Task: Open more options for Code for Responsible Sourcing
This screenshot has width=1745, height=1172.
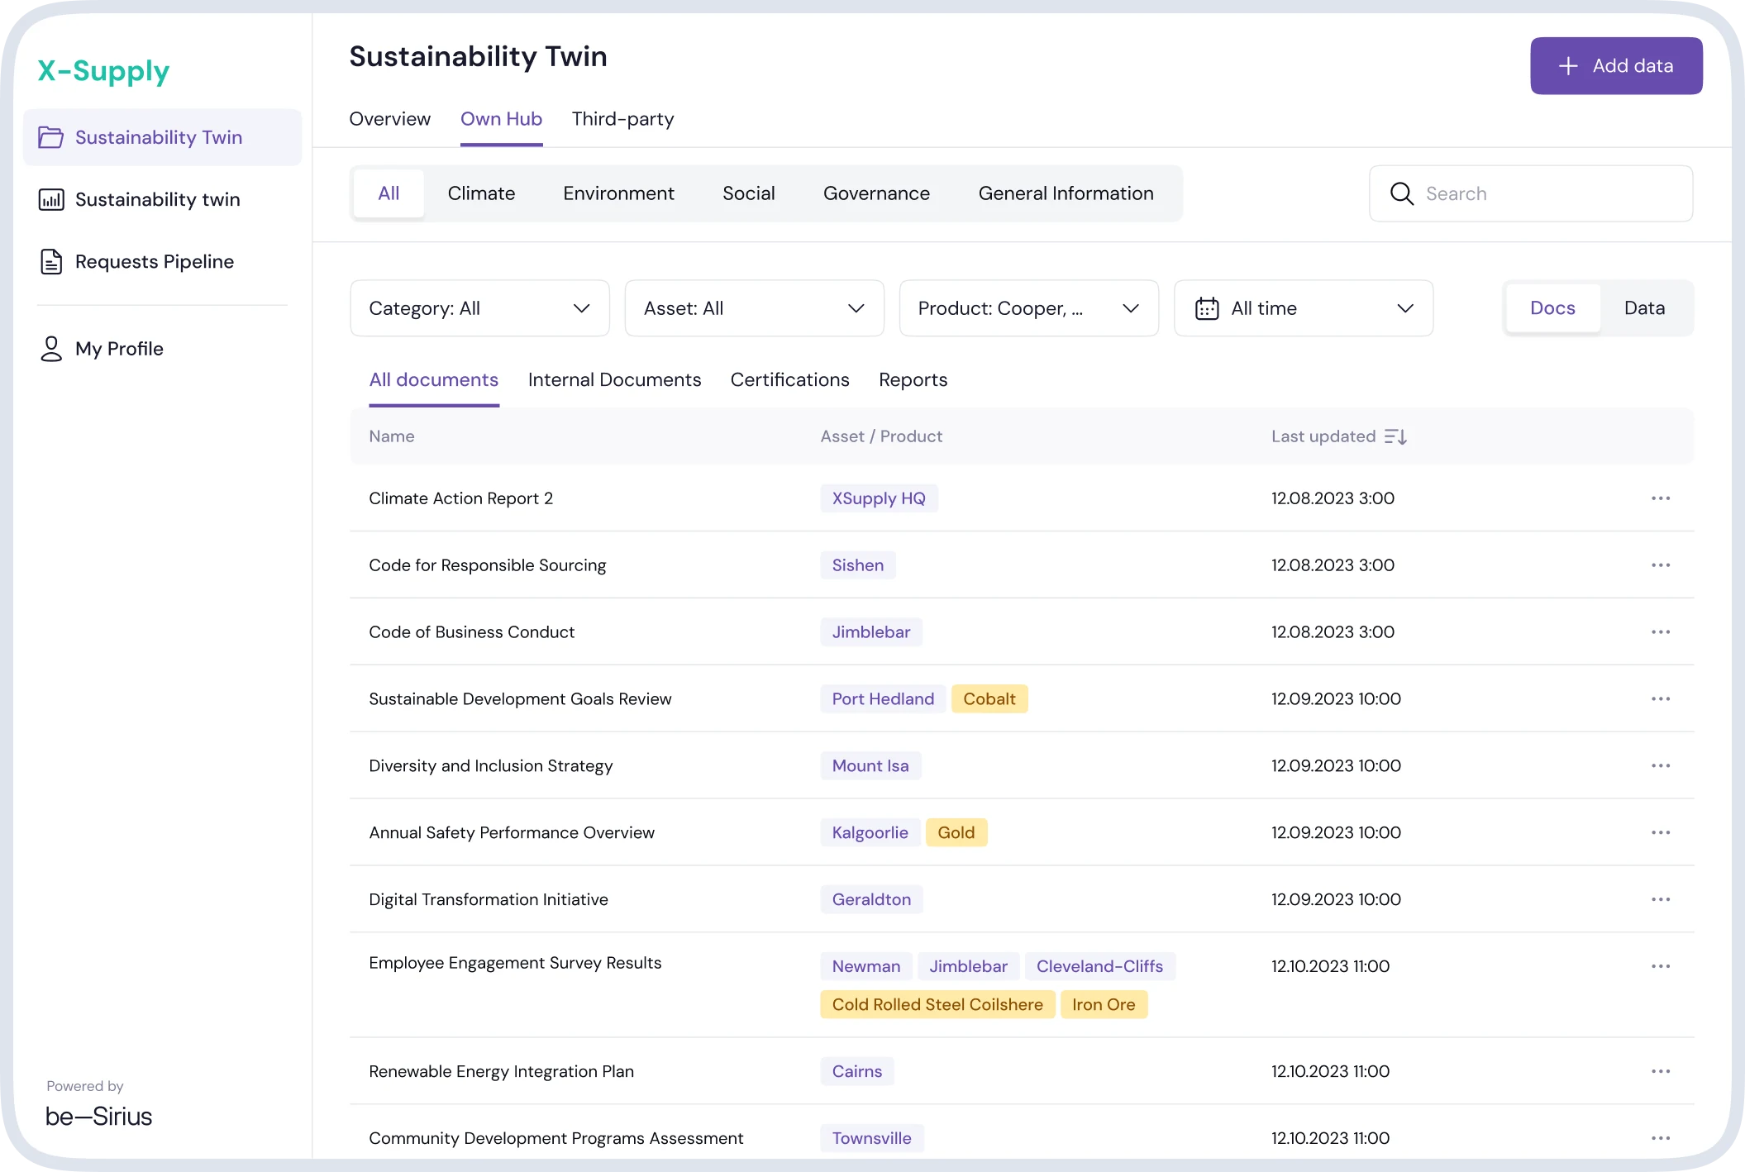Action: [x=1661, y=565]
